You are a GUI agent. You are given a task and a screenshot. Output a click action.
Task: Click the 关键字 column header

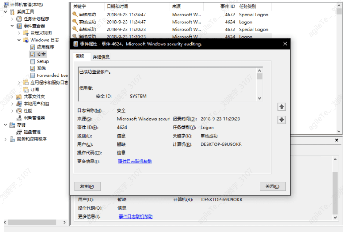point(88,6)
